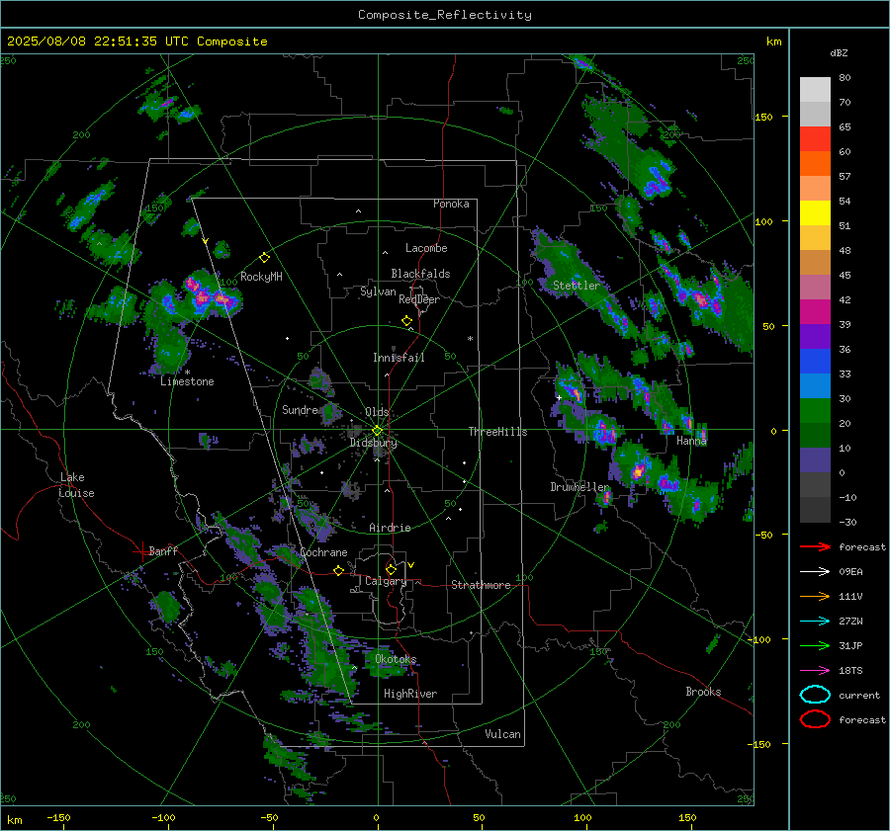The width and height of the screenshot is (890, 831).
Task: Click the Stettler label on map
Action: click(x=577, y=286)
